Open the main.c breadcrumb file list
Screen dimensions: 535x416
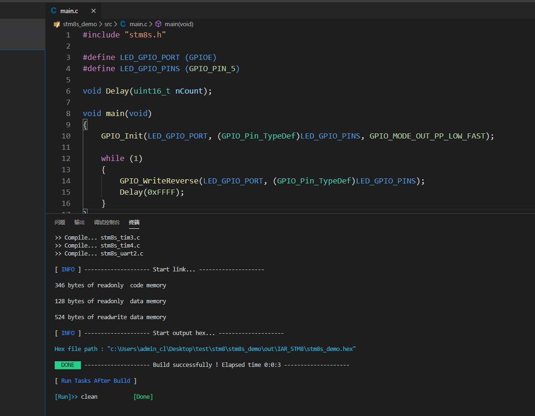[x=138, y=24]
